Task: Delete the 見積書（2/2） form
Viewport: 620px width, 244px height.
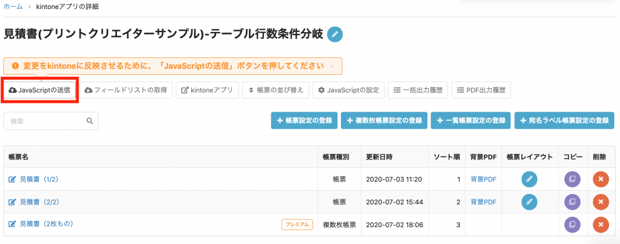Action: pyautogui.click(x=601, y=202)
